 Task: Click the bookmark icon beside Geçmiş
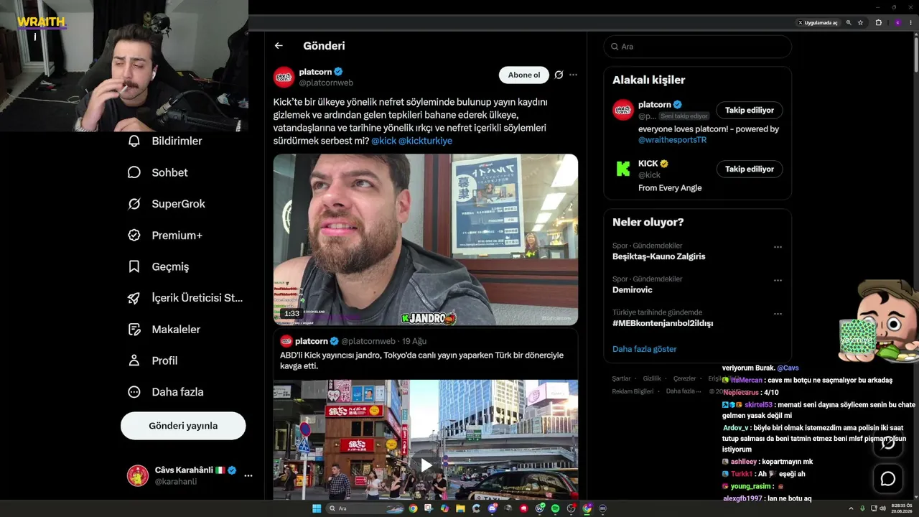(x=134, y=266)
